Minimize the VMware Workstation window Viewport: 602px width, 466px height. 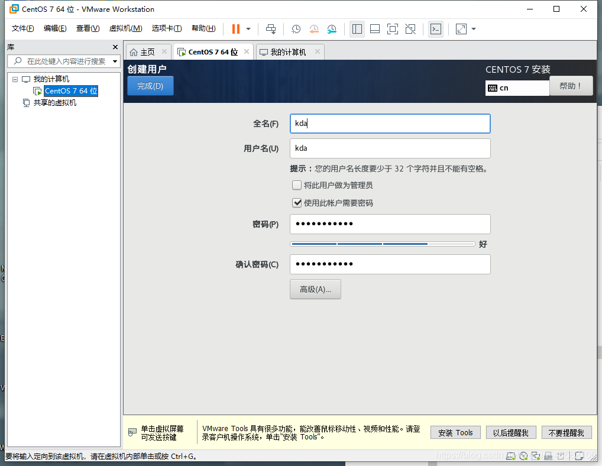tap(530, 9)
